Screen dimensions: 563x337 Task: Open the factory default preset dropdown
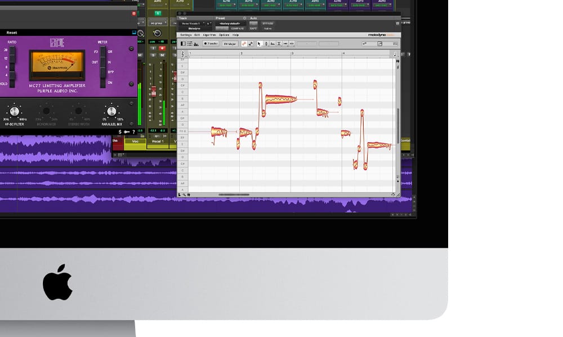[230, 24]
